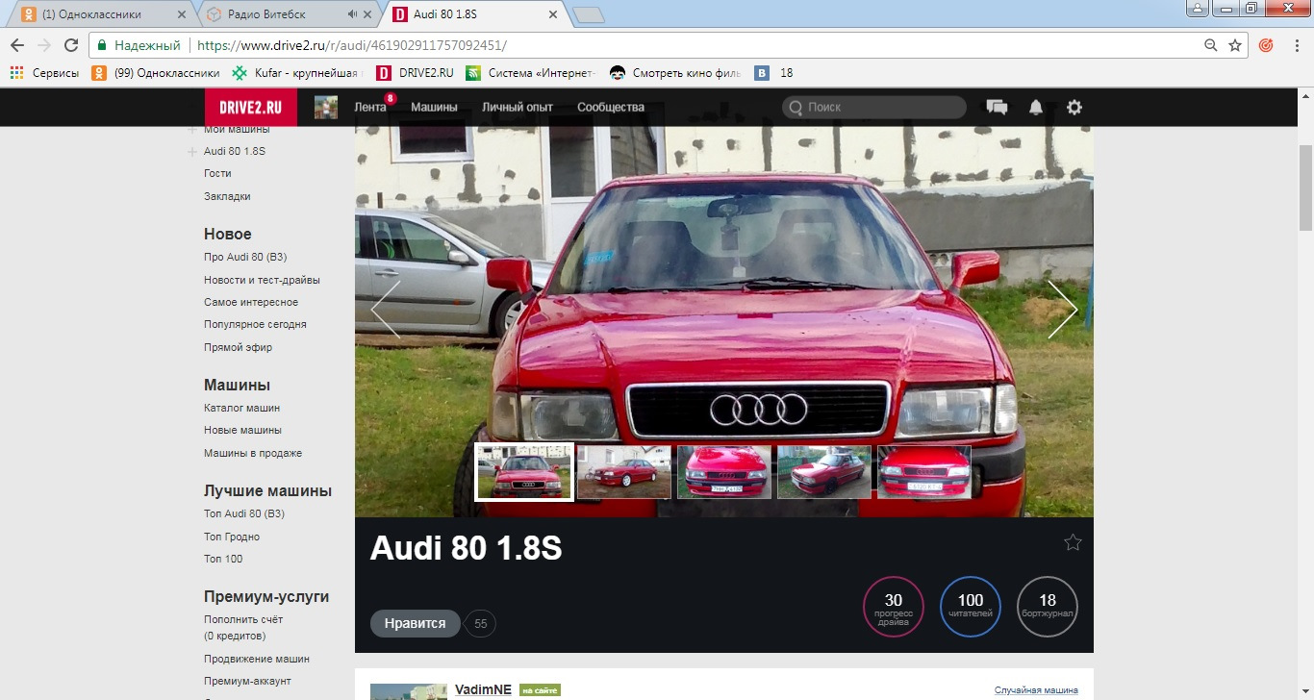Open Каталог машин in the sidebar

coord(242,408)
